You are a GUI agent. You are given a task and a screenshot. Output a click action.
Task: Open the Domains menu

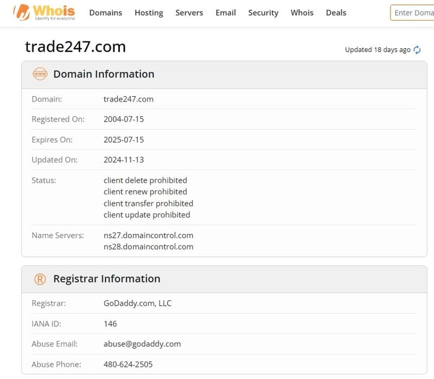point(105,12)
